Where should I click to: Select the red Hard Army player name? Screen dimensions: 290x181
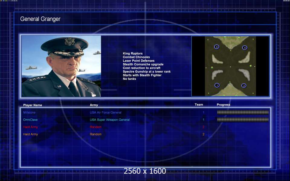point(30,127)
